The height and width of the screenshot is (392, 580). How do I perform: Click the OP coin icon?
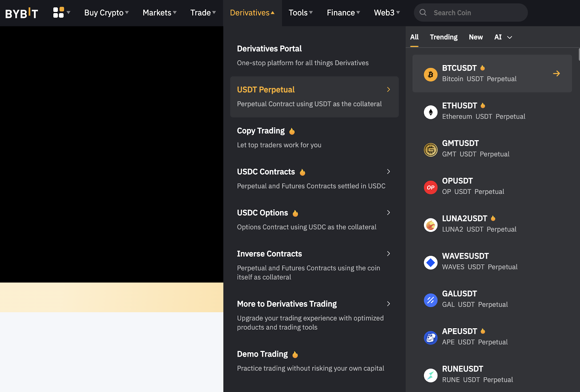click(431, 187)
